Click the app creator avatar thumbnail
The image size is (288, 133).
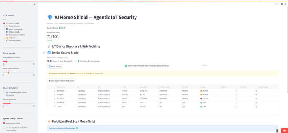(277, 130)
